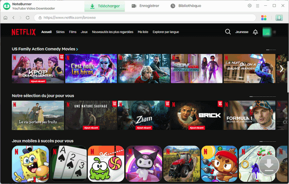Open the colorful site switcher grid icon
The image size is (289, 184).
(x=264, y=18)
